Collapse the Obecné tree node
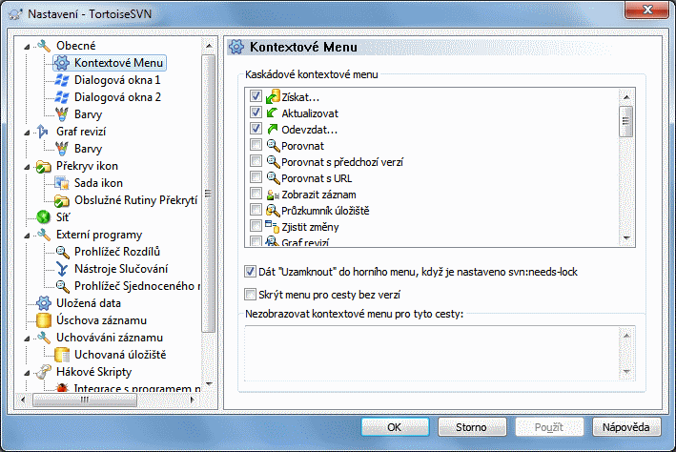 pos(27,47)
